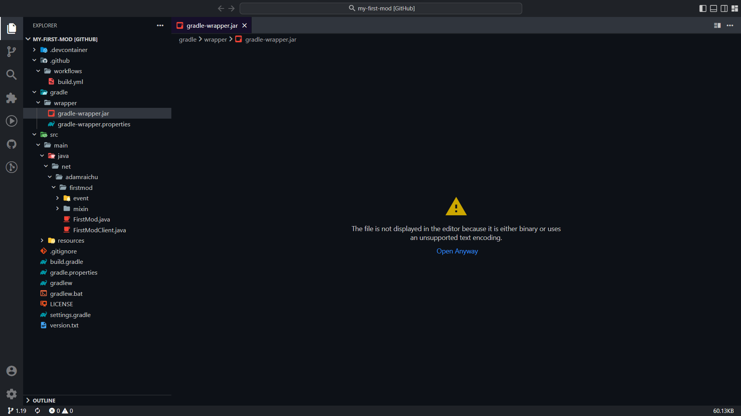Open the Source Control view
Image resolution: width=741 pixels, height=416 pixels.
tap(12, 51)
